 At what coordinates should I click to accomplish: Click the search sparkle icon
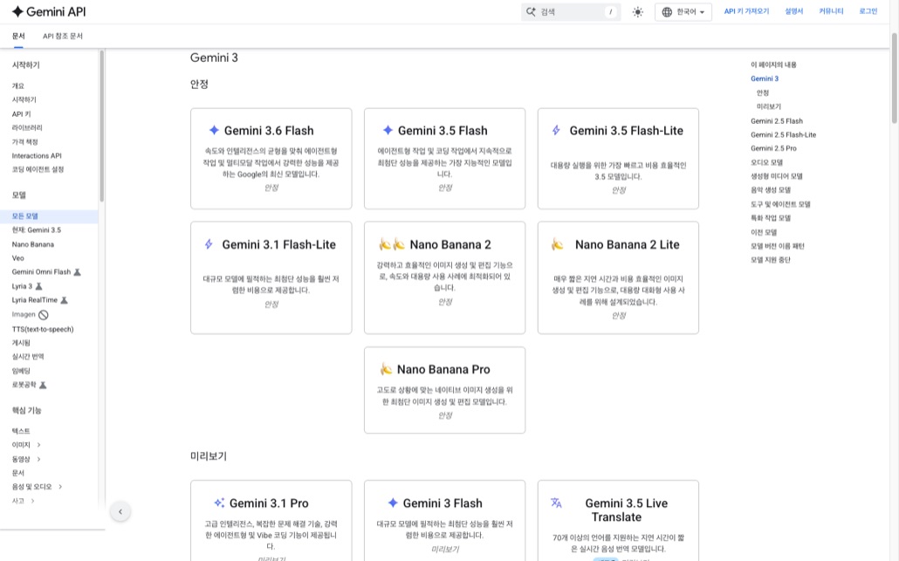(531, 12)
